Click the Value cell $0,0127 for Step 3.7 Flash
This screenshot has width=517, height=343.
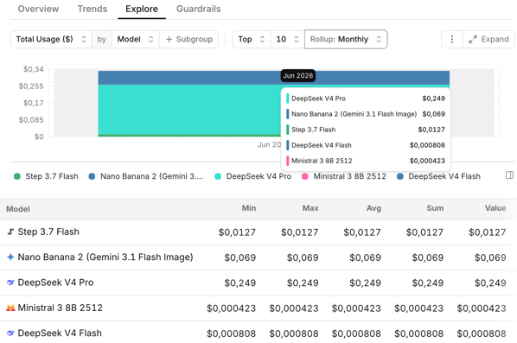click(x=488, y=232)
